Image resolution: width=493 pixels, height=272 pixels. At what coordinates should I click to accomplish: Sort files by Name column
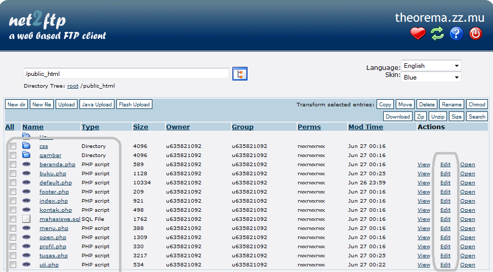click(x=33, y=127)
